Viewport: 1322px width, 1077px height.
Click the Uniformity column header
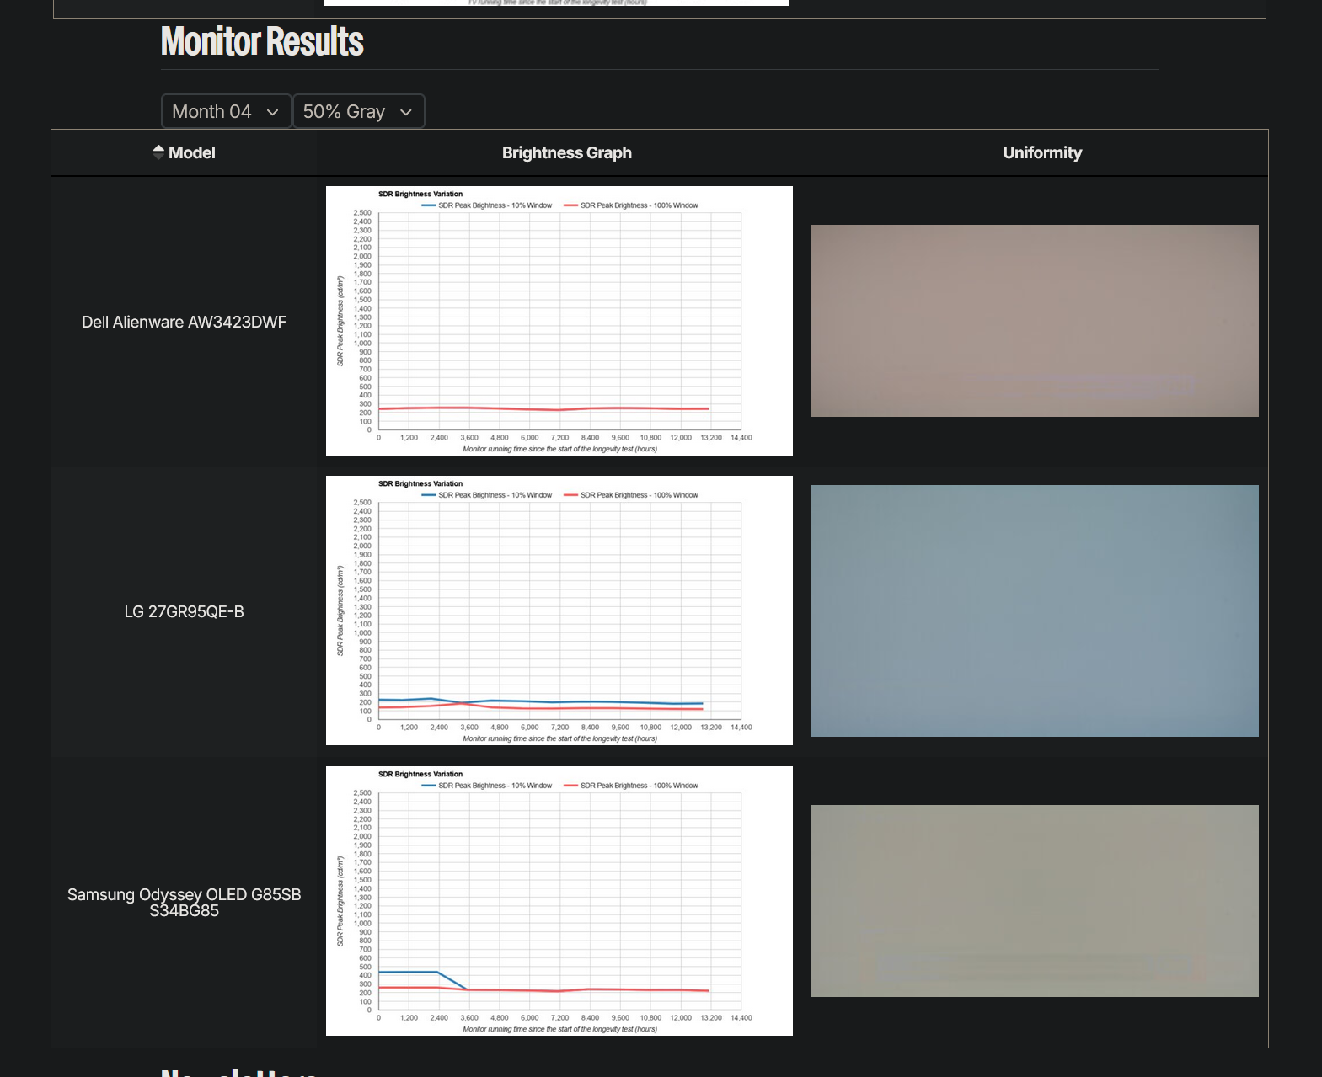pyautogui.click(x=1042, y=152)
